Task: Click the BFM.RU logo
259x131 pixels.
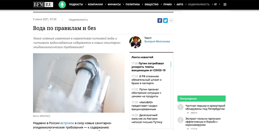Action: (43, 5)
